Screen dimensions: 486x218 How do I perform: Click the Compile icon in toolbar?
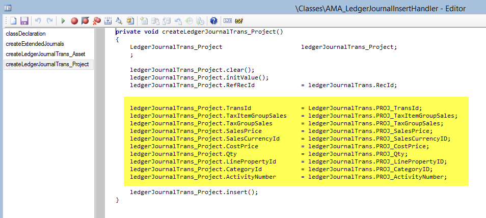pyautogui.click(x=107, y=21)
